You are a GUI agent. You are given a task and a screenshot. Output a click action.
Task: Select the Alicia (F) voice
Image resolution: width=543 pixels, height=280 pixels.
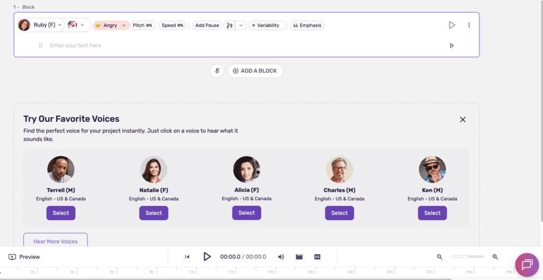pyautogui.click(x=247, y=213)
